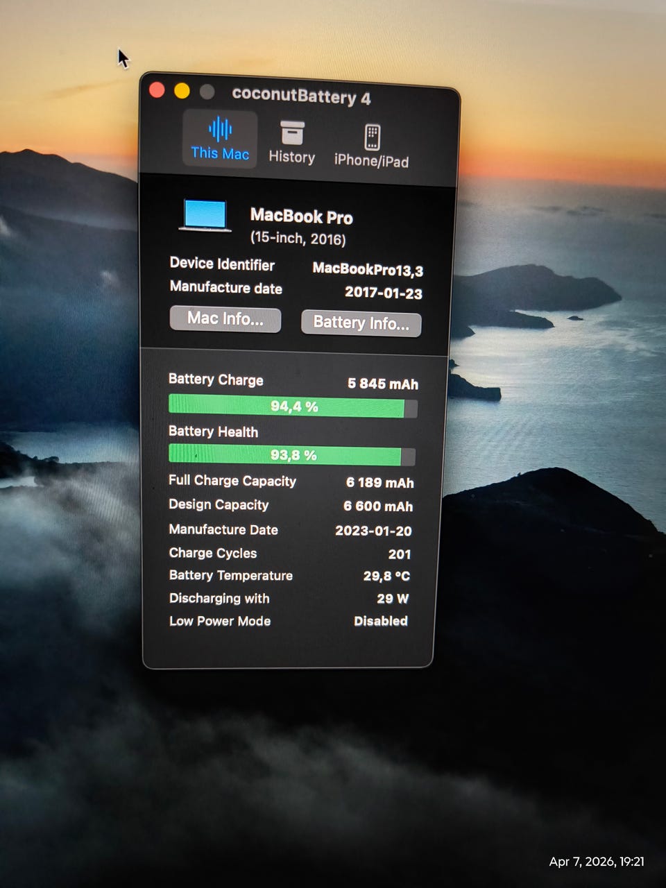Screen dimensions: 666x888
Task: Click the Low Power Mode label
Action: 220,621
